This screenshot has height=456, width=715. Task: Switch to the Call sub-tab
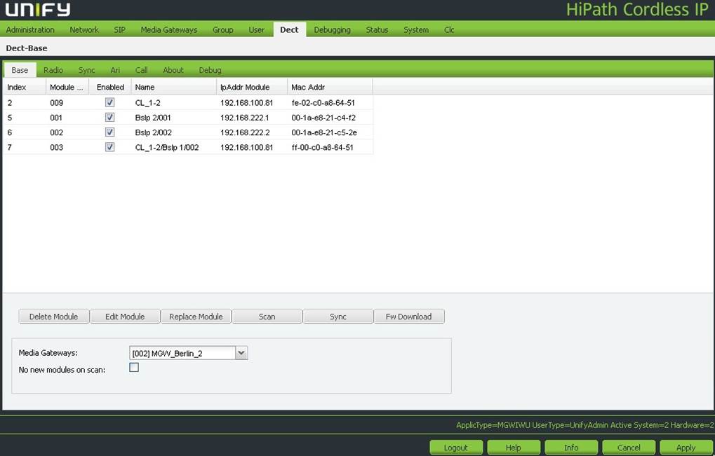tap(141, 70)
